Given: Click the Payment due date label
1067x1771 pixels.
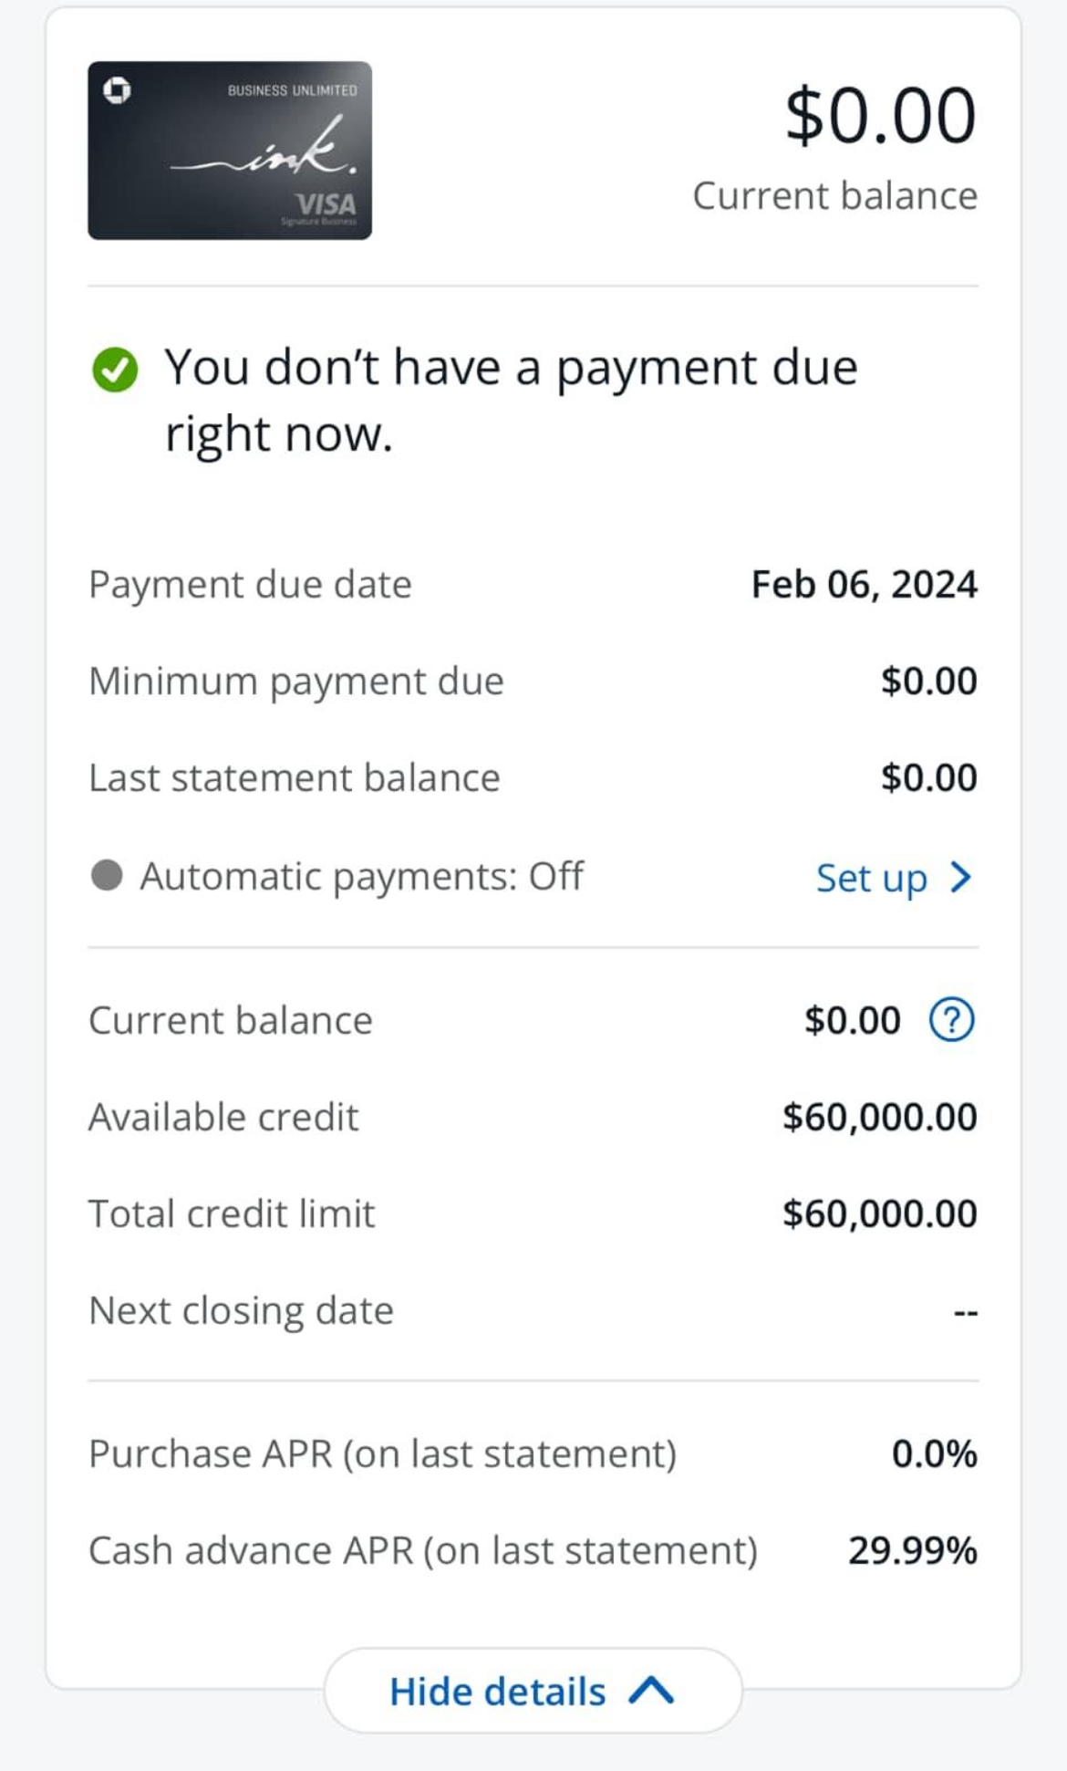Looking at the screenshot, I should tap(250, 584).
